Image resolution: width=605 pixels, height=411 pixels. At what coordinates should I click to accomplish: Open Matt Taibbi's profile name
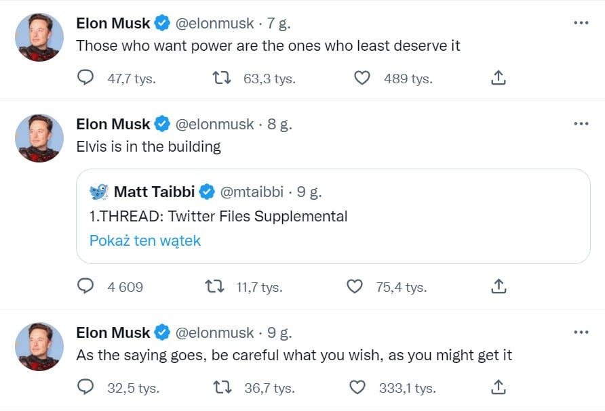pyautogui.click(x=155, y=192)
